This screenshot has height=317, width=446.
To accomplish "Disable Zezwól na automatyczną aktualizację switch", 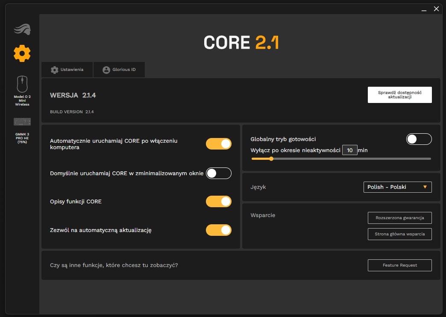I will pos(218,230).
